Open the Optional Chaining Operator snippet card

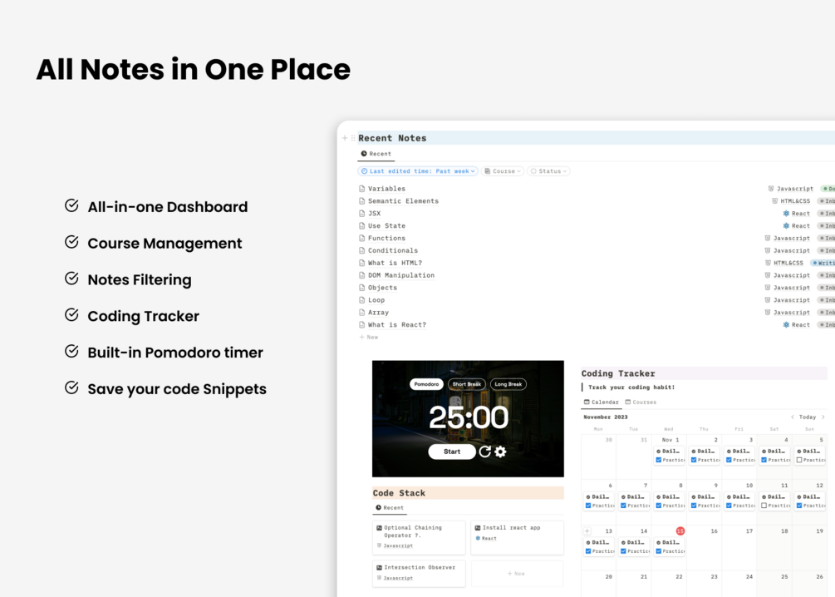(419, 537)
